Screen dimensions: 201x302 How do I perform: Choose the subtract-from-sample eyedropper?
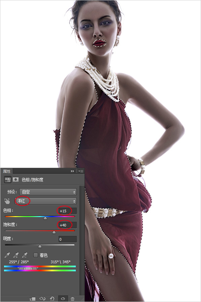click(25, 255)
